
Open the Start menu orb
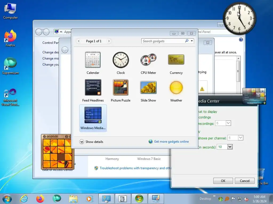coord(7,199)
